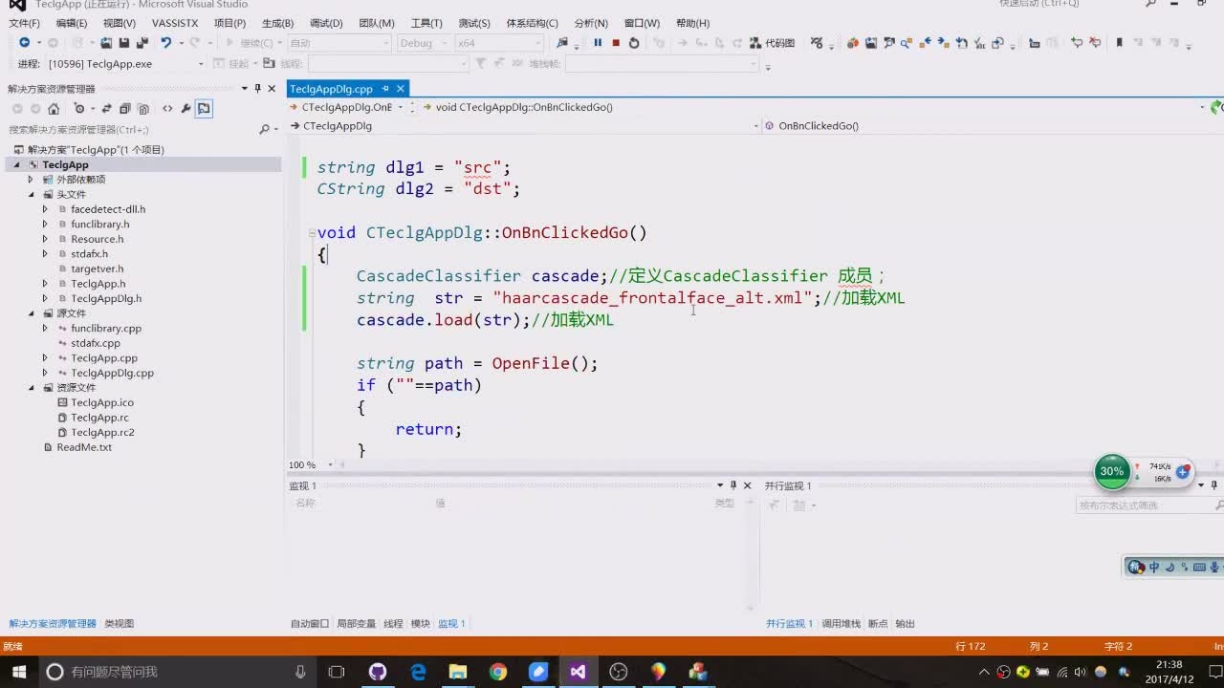Click the 30% green floating monitor ball
Image resolution: width=1224 pixels, height=688 pixels.
tap(1111, 471)
